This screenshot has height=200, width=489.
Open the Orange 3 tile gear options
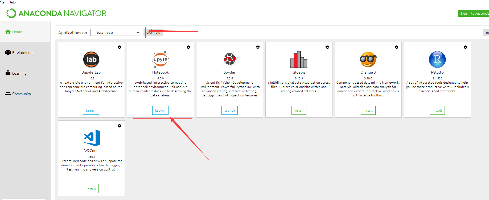pyautogui.click(x=396, y=47)
